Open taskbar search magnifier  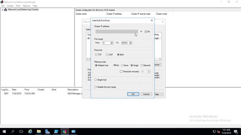click(13, 132)
